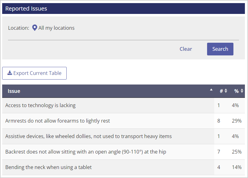Click the 14% value for tablet row
The image size is (248, 178).
click(237, 167)
